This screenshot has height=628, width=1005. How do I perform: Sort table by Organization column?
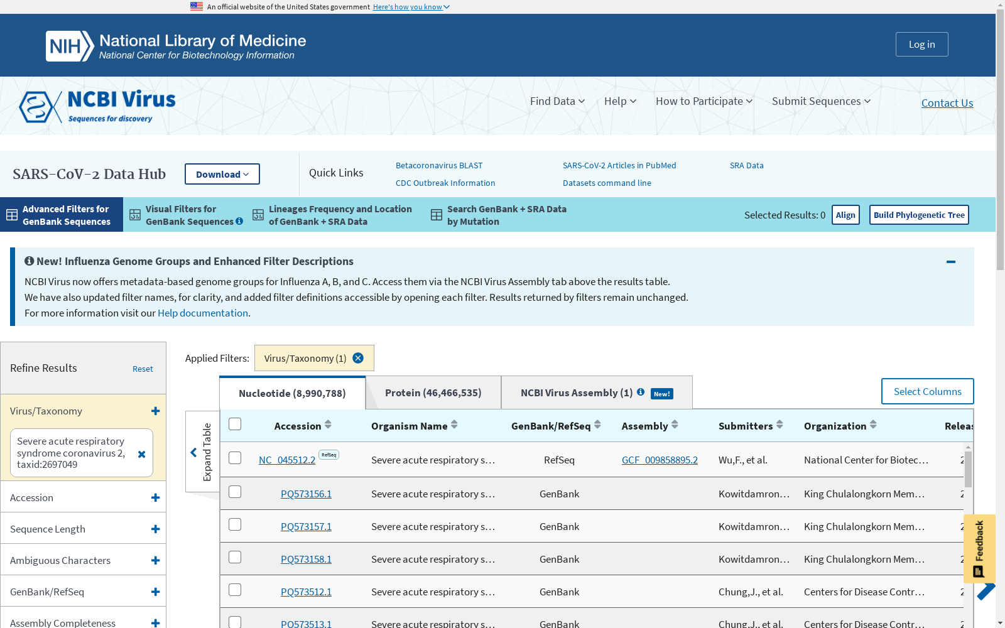[x=873, y=425]
